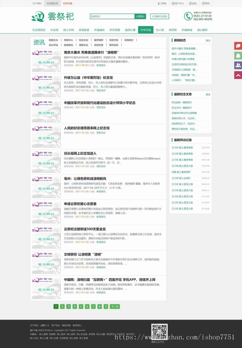Click the 下一页 next page button
Viewport: 242px width, 348px height.
pyautogui.click(x=115, y=306)
